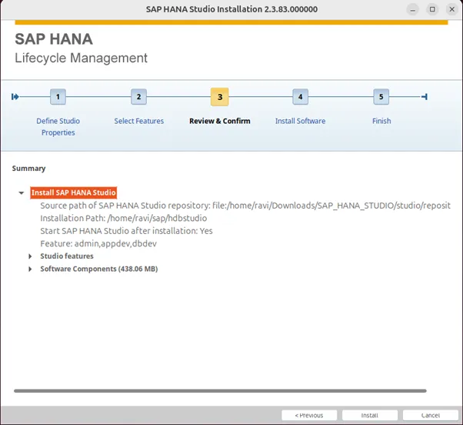Click the wizard start arrow marker
This screenshot has height=425, width=463.
15,97
